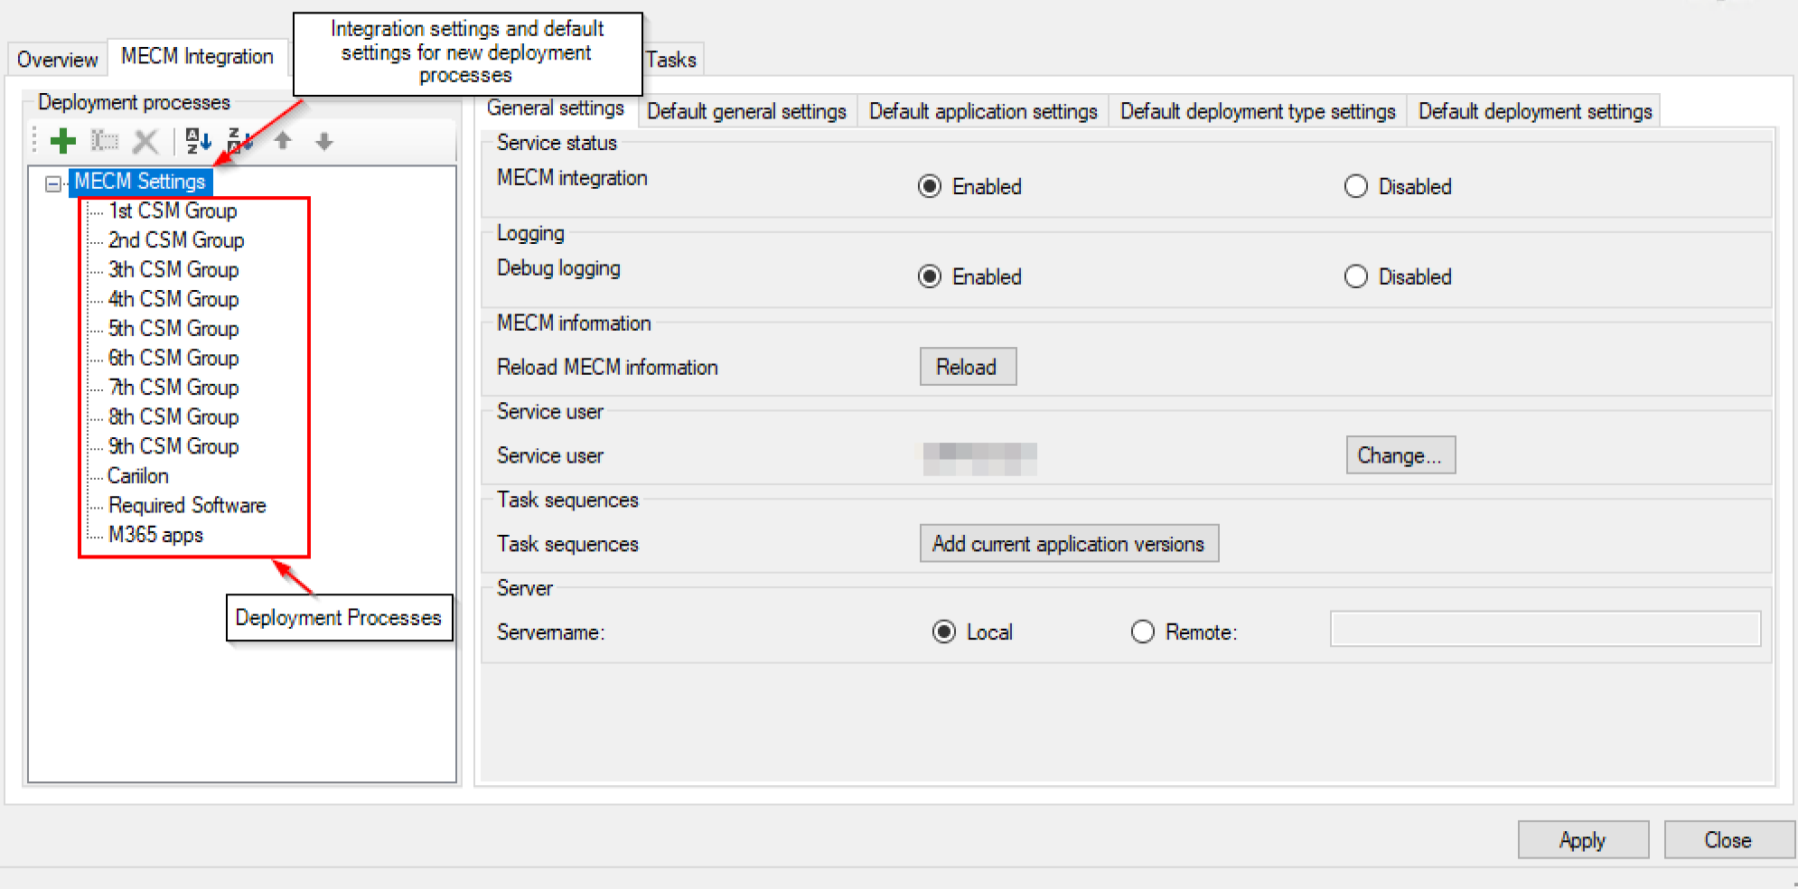The height and width of the screenshot is (889, 1798).
Task: Select the 2nd CSM Group process
Action: 176,240
